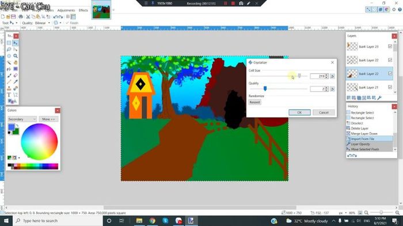Open the palette options dropdown arrow

pyautogui.click(x=19, y=158)
